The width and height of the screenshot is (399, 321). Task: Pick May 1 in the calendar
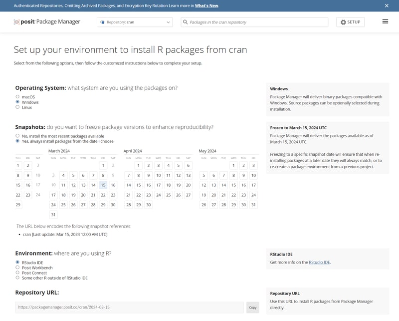point(233,165)
